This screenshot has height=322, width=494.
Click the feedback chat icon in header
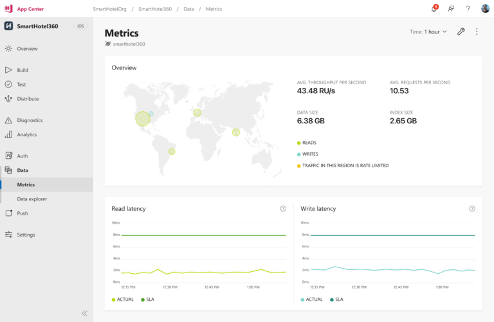click(x=451, y=8)
